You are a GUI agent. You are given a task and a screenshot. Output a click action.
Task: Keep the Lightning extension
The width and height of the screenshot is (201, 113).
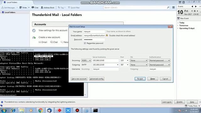click(x=192, y=102)
